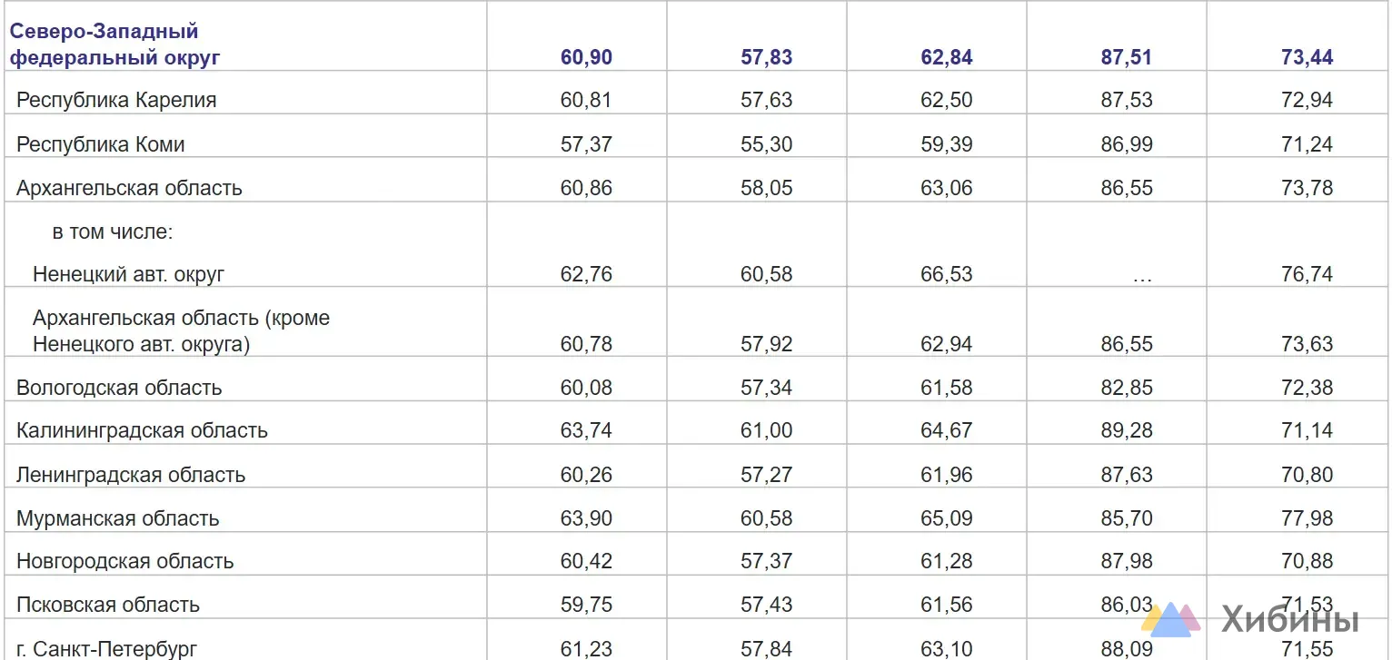The width and height of the screenshot is (1392, 660).
Task: Select the Мурманская область row label
Action: point(118,518)
